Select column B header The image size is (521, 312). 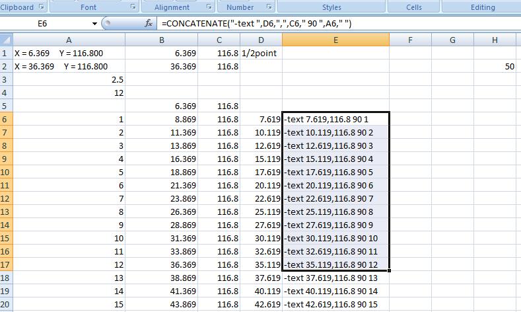click(162, 40)
